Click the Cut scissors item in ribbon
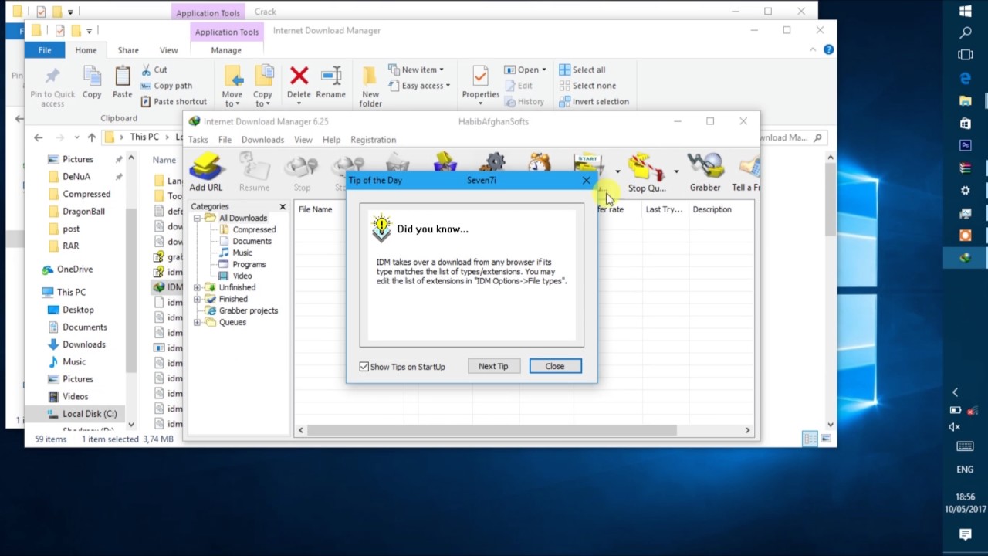The height and width of the screenshot is (556, 988). (154, 69)
